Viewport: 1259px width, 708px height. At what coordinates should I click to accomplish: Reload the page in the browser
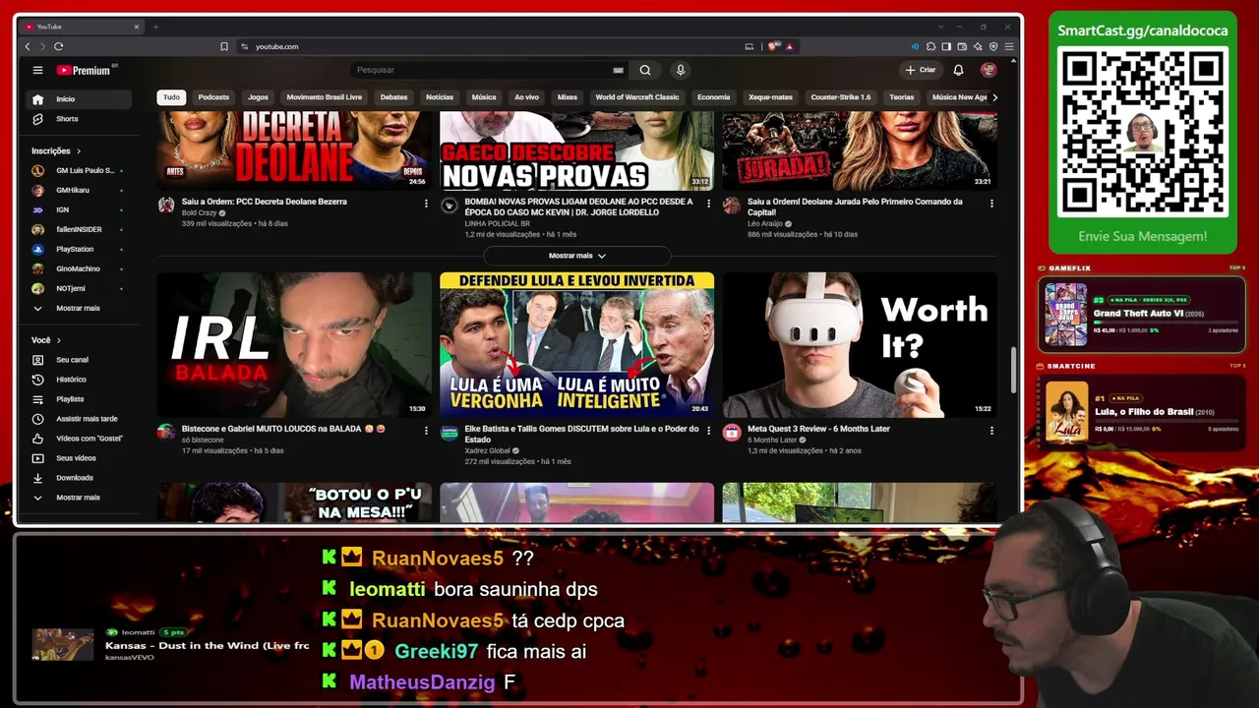coord(59,46)
